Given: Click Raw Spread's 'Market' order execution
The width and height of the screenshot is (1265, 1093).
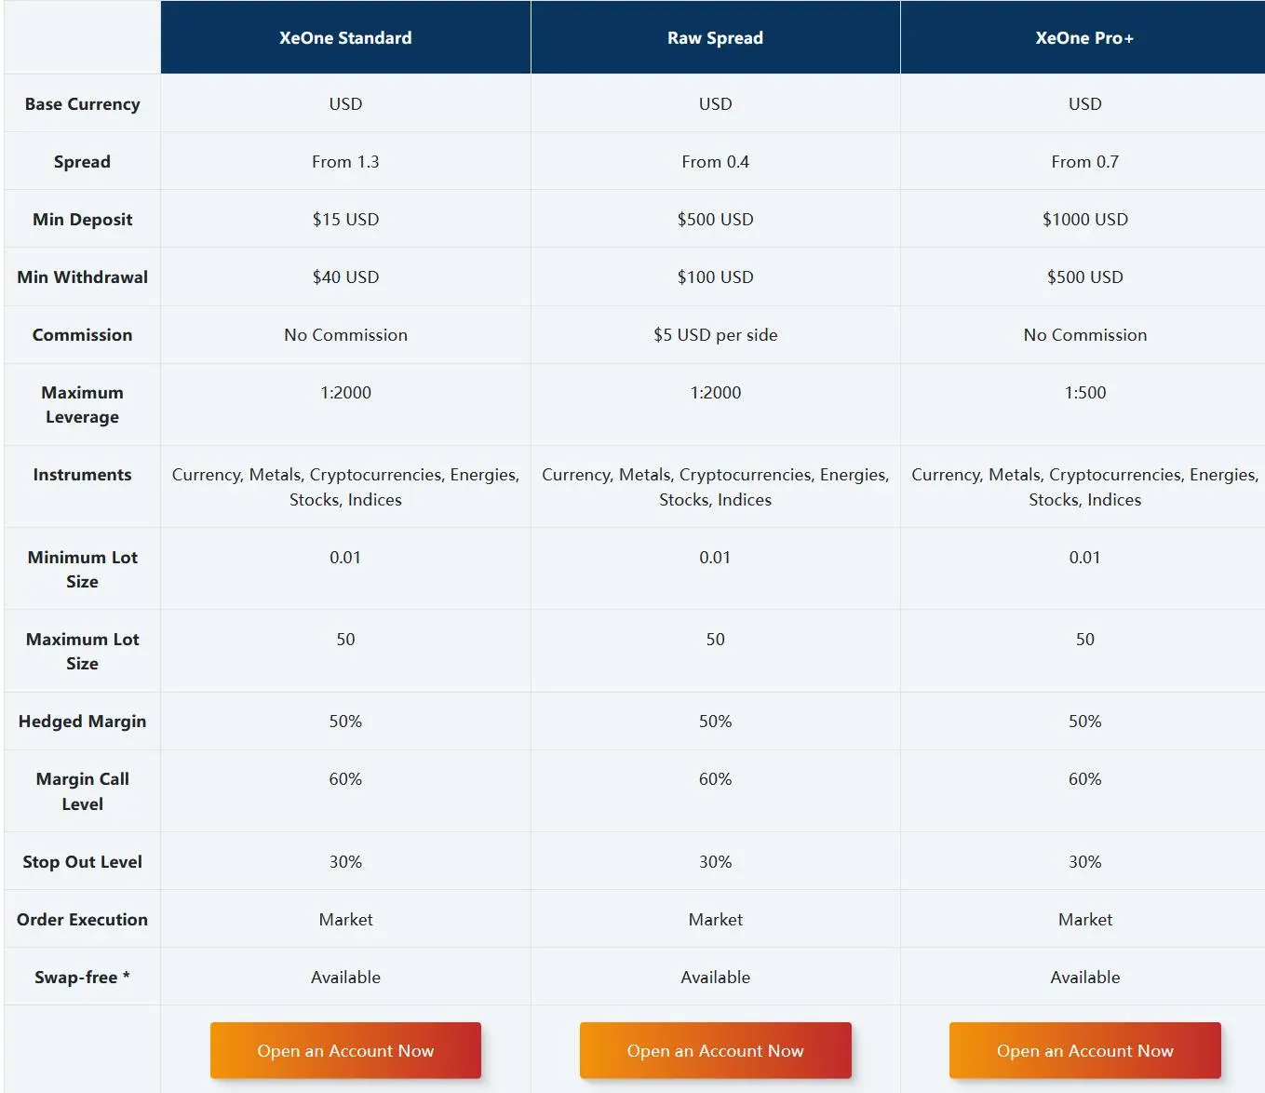Looking at the screenshot, I should click(715, 920).
